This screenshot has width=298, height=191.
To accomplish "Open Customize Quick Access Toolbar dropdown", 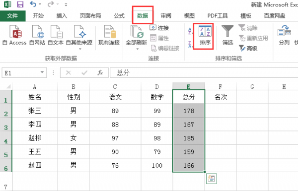I will point(66,4).
